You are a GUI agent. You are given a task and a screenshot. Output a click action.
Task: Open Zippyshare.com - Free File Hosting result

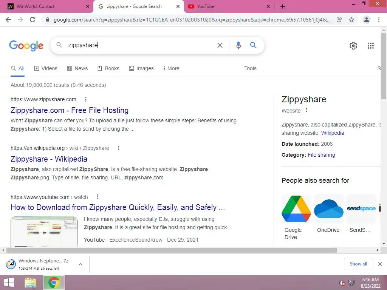coord(70,110)
